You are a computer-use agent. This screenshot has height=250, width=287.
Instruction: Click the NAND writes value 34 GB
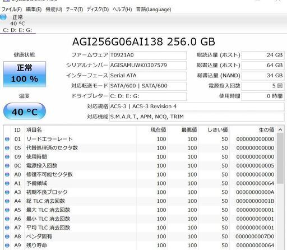(x=263, y=76)
